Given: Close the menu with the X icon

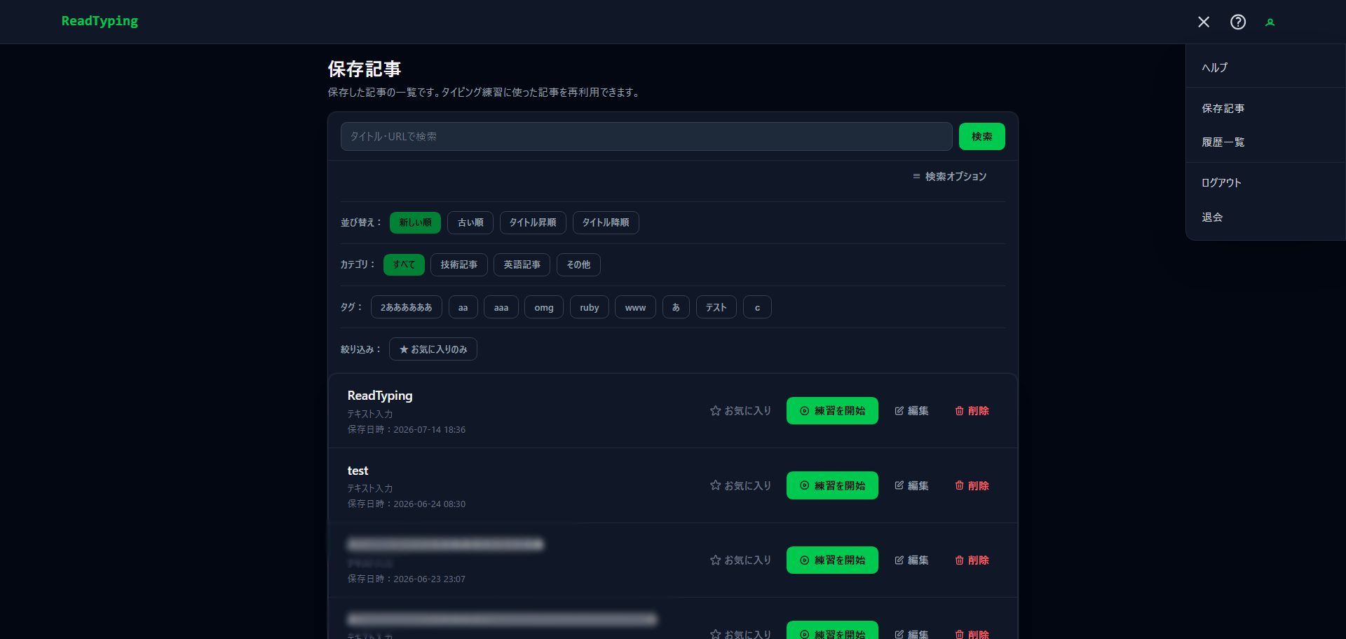Looking at the screenshot, I should click(x=1204, y=22).
